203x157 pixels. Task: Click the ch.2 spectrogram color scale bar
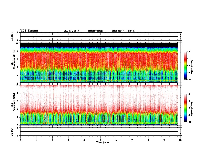[185, 108]
